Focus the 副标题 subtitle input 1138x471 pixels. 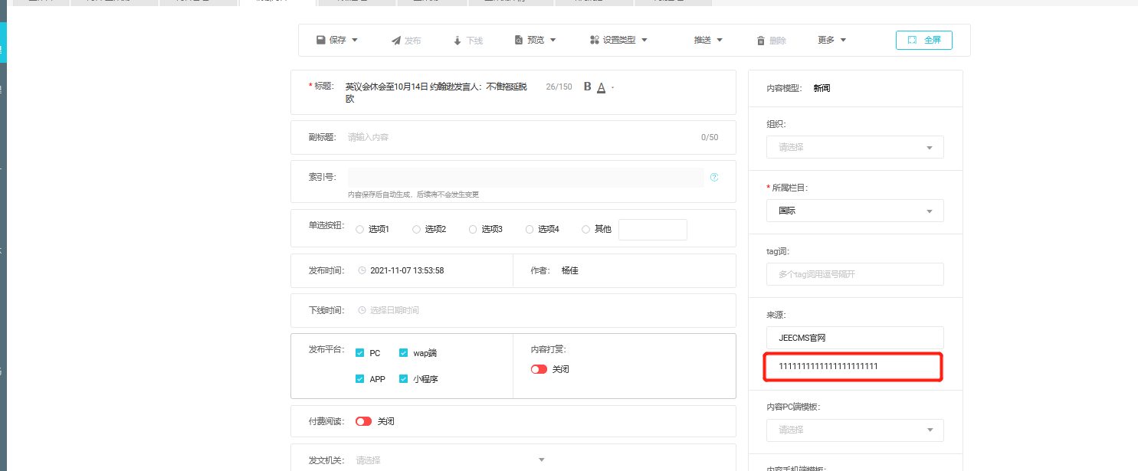point(521,137)
